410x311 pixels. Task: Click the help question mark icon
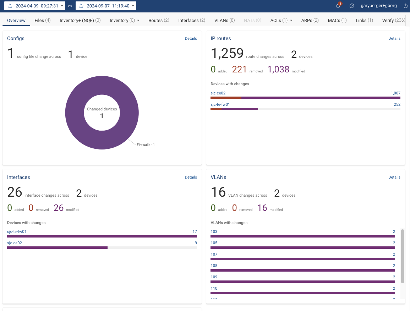(352, 6)
